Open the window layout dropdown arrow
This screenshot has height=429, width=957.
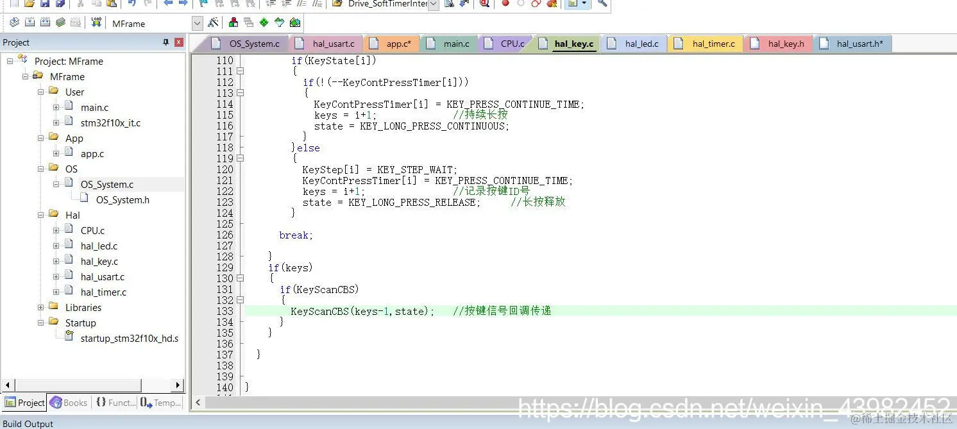[584, 3]
